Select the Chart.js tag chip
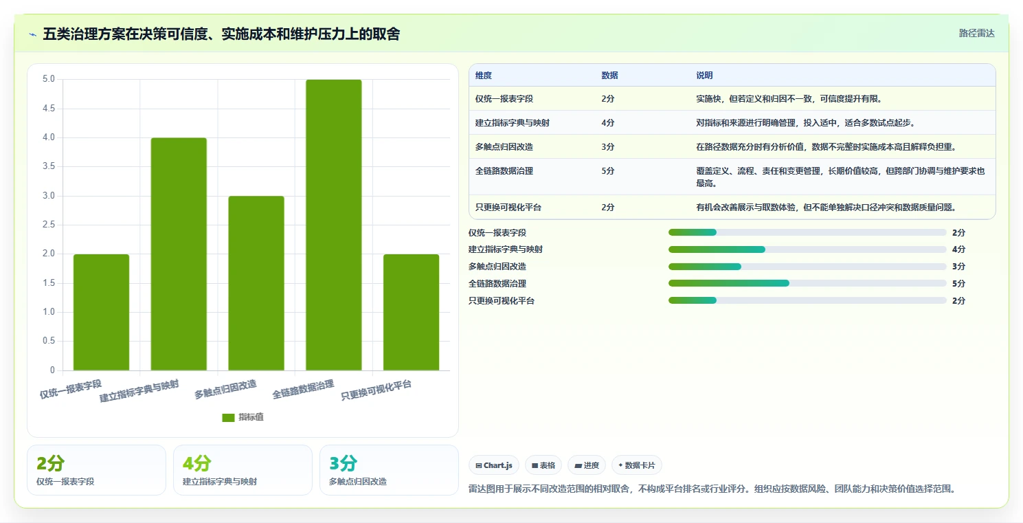 (x=494, y=465)
